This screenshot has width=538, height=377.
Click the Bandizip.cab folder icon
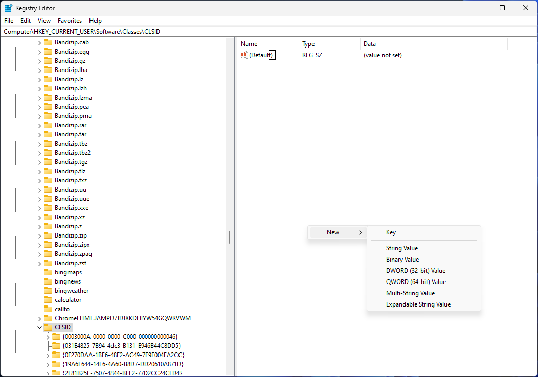pos(48,42)
